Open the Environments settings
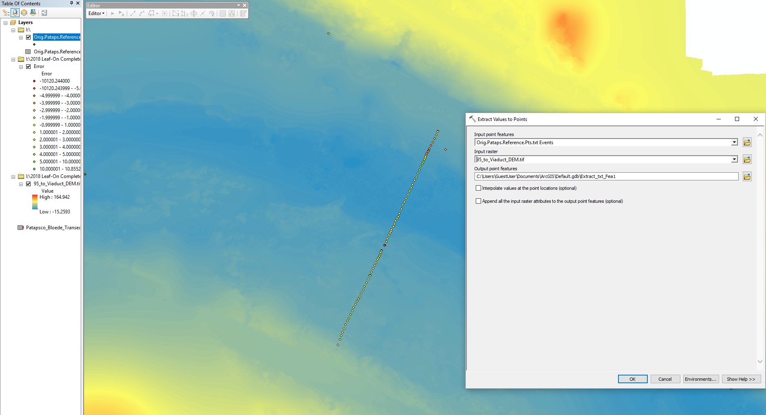The height and width of the screenshot is (415, 766). point(701,379)
